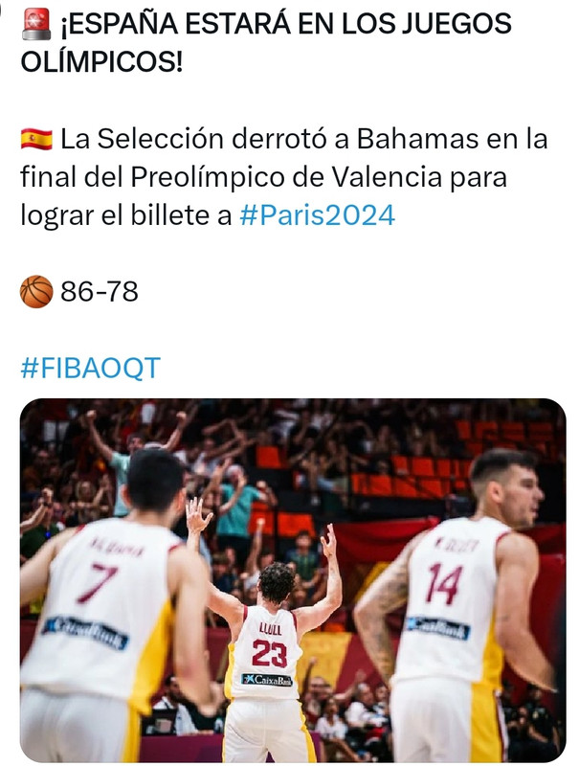This screenshot has width=579, height=766.
Task: Click player number 23 Llull in photo
Action: [266, 655]
